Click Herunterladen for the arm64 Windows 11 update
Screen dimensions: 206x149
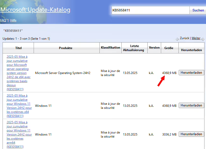pos(191,134)
